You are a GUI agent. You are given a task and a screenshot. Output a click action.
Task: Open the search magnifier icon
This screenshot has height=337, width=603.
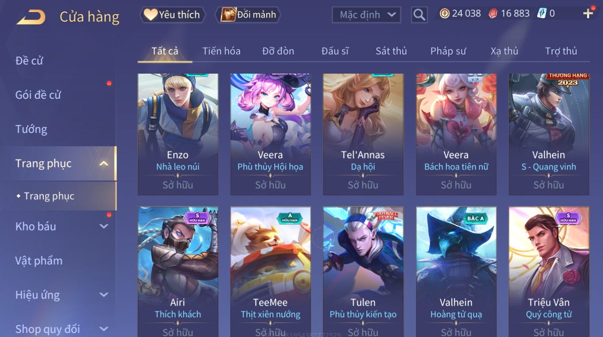point(419,15)
